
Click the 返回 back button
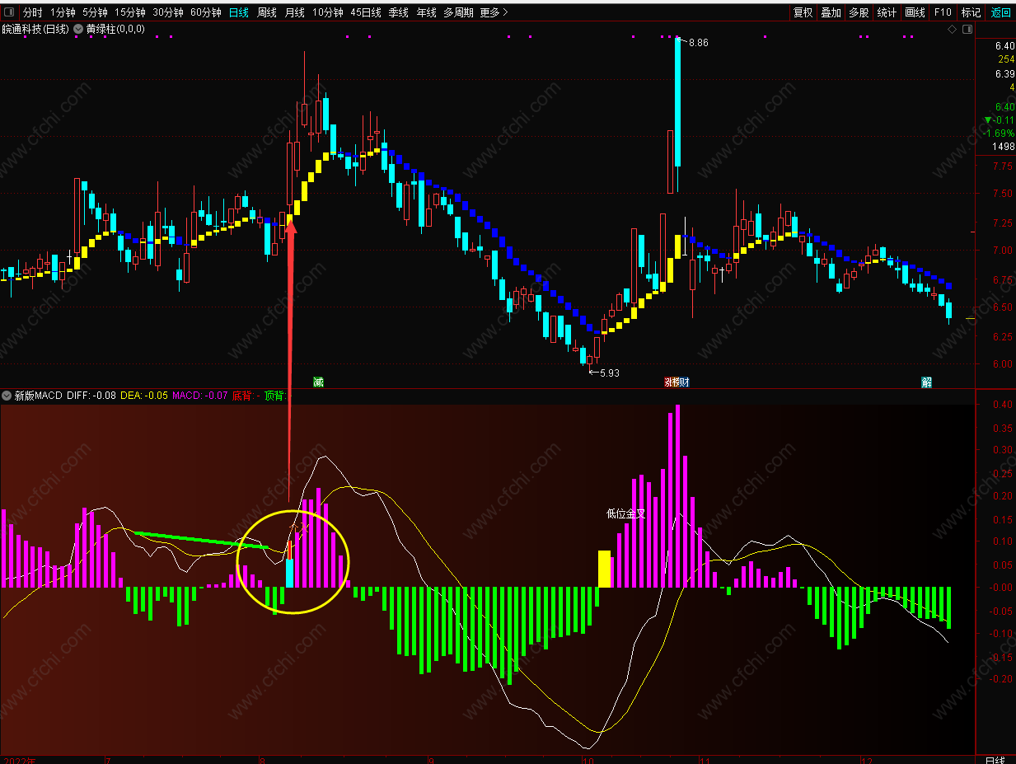click(1000, 12)
